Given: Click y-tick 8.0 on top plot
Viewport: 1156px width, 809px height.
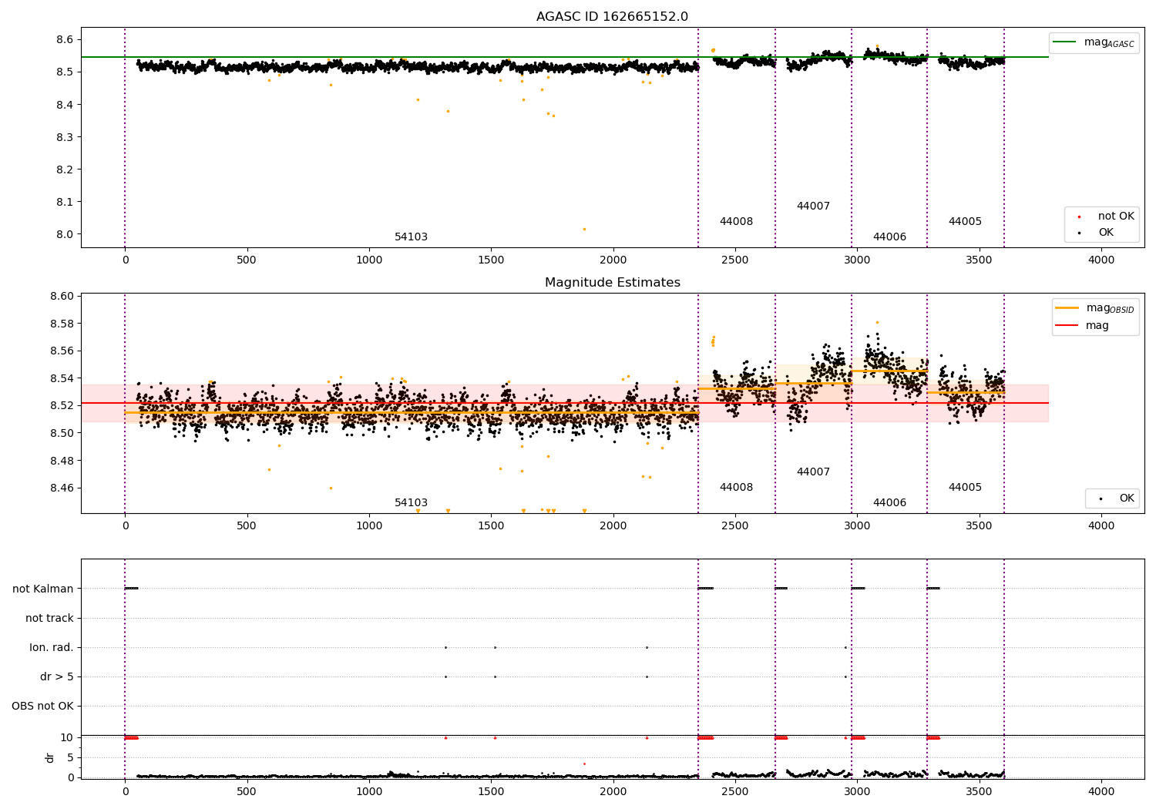Looking at the screenshot, I should point(65,234).
